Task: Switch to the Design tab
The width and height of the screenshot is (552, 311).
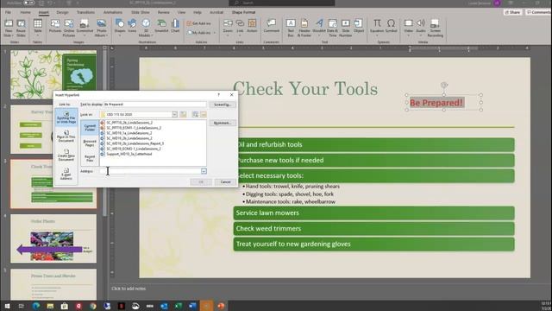Action: (x=62, y=12)
